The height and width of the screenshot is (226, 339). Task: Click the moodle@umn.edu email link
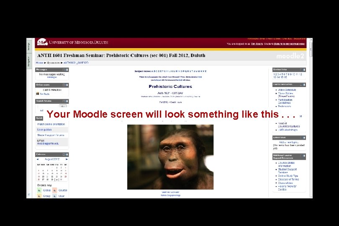tap(48, 144)
